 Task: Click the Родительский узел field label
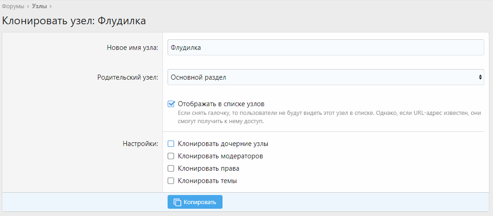click(127, 77)
